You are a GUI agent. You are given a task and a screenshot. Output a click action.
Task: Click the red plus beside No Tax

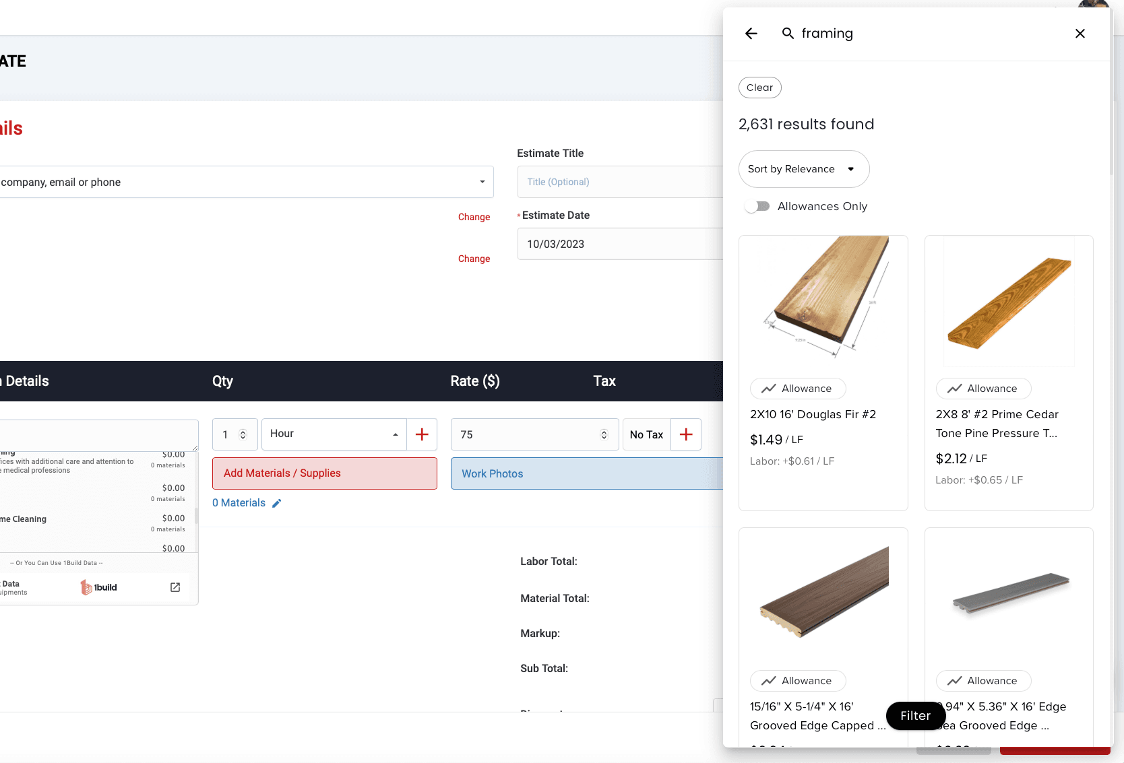tap(686, 434)
